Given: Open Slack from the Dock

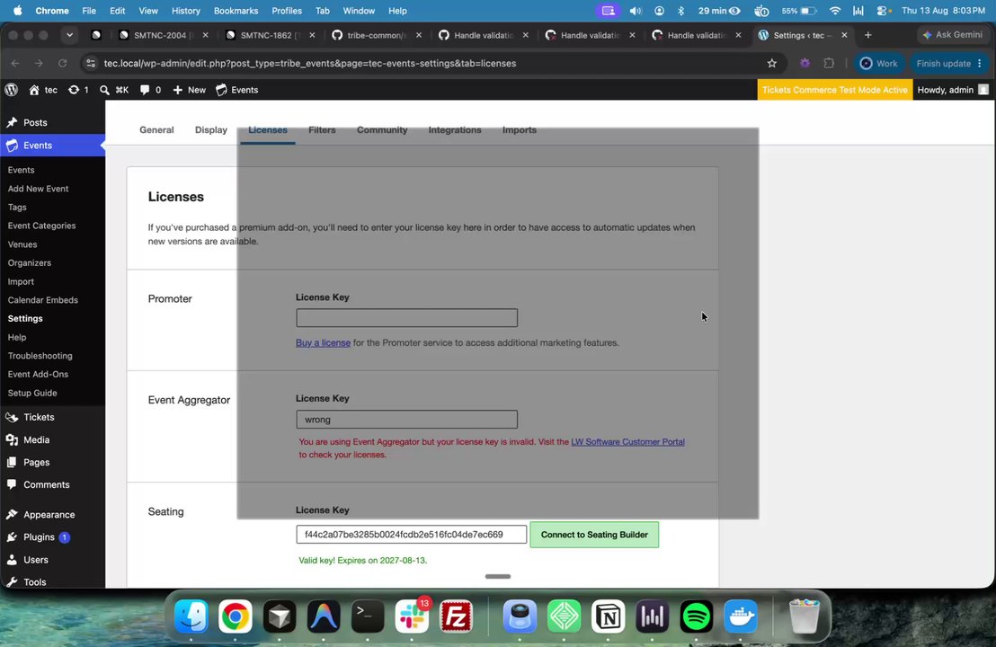Looking at the screenshot, I should point(412,616).
